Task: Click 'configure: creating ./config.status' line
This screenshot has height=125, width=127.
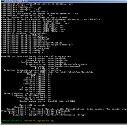Action: click(24, 33)
